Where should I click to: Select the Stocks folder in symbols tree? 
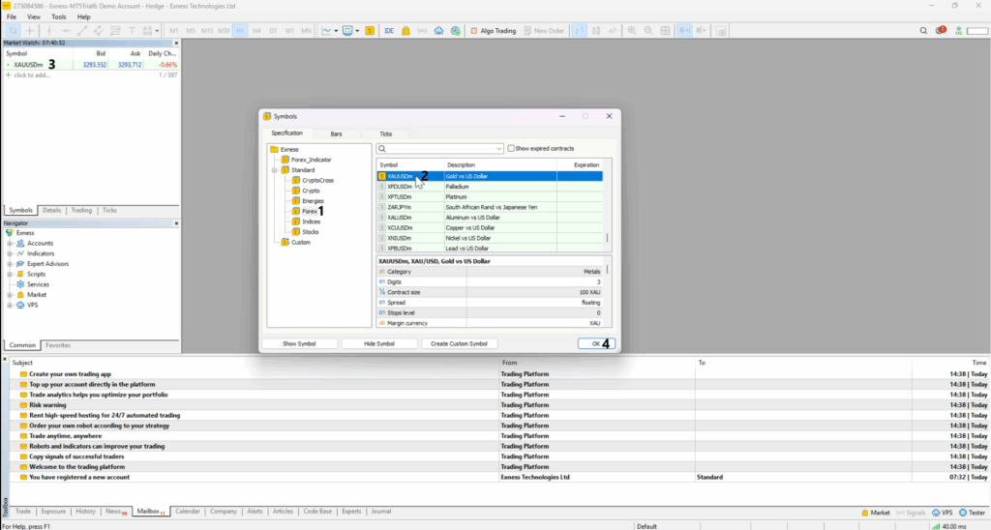[311, 232]
